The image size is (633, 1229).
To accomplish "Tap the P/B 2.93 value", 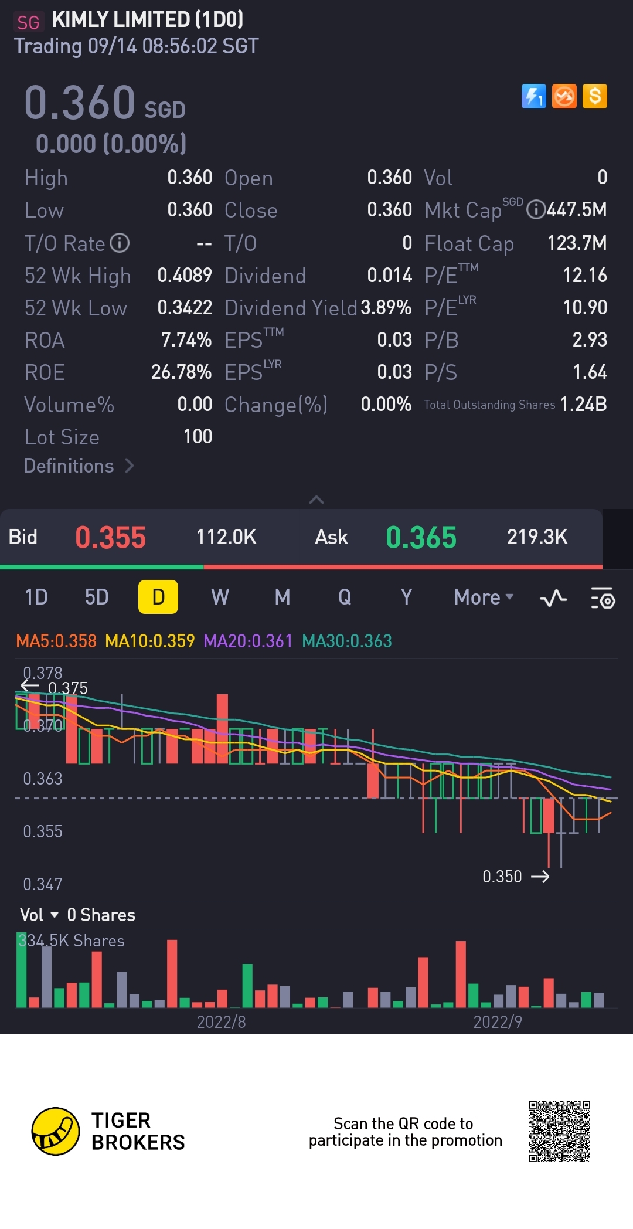I will coord(590,339).
